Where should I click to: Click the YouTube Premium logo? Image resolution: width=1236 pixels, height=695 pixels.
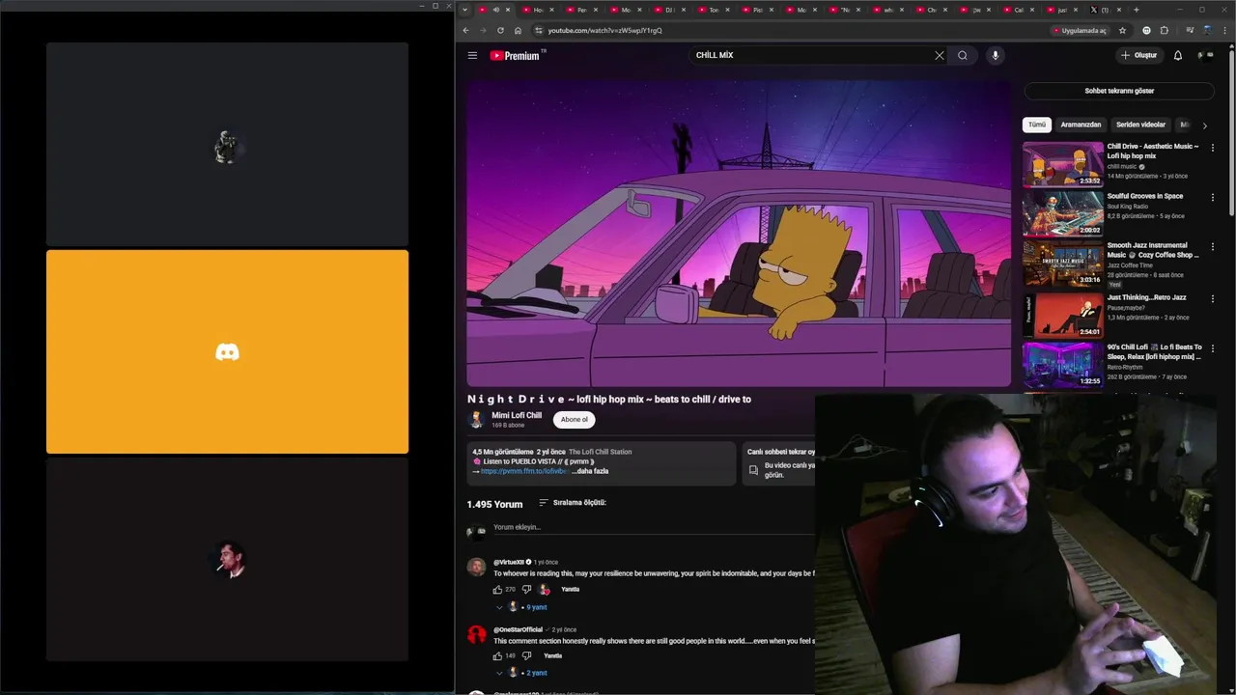pyautogui.click(x=517, y=55)
